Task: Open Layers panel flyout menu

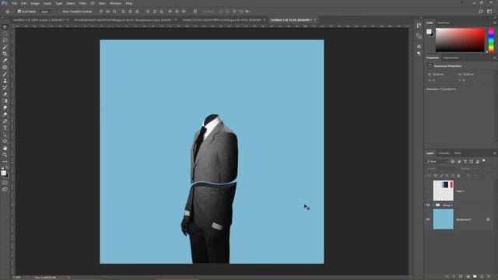Action: 495,153
